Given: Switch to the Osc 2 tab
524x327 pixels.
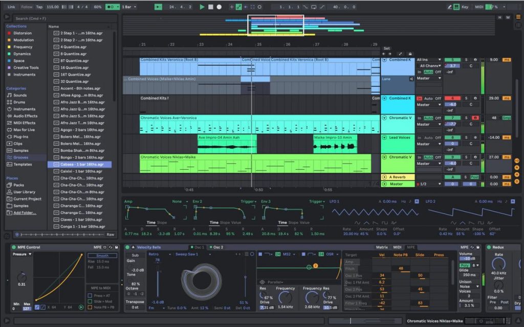Looking at the screenshot, I should click(217, 247).
